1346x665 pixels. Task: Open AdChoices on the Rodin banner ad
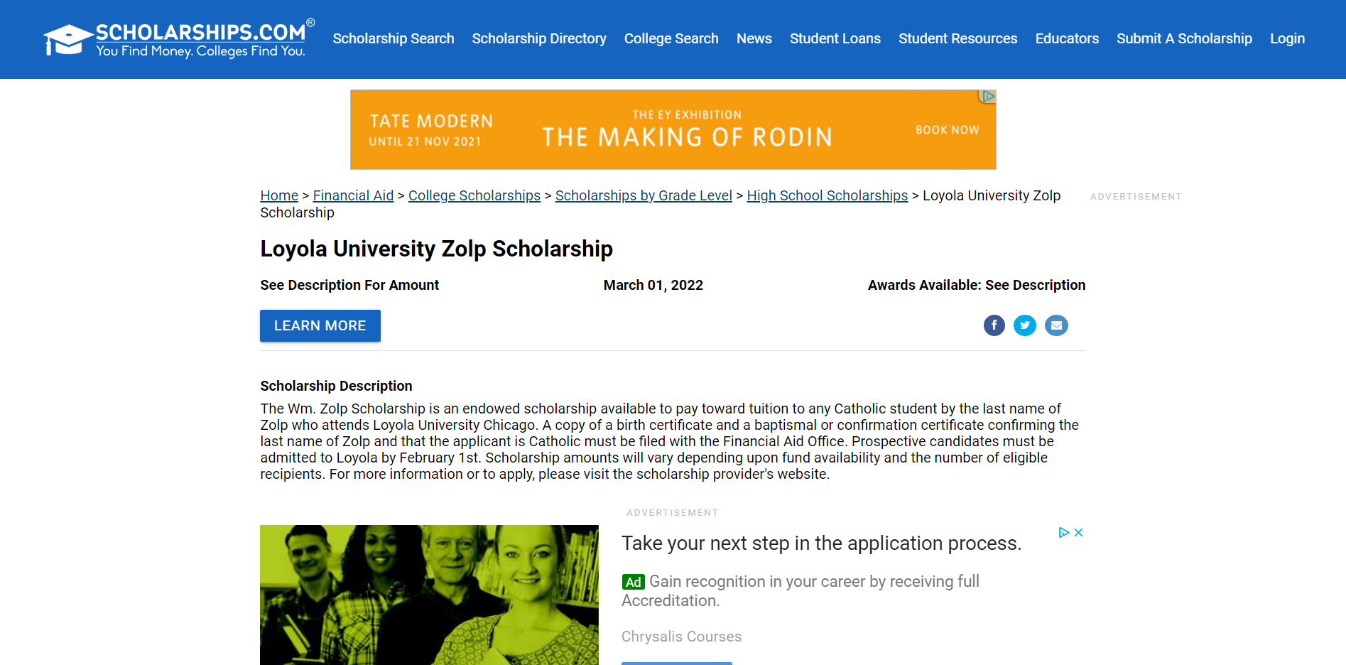988,97
